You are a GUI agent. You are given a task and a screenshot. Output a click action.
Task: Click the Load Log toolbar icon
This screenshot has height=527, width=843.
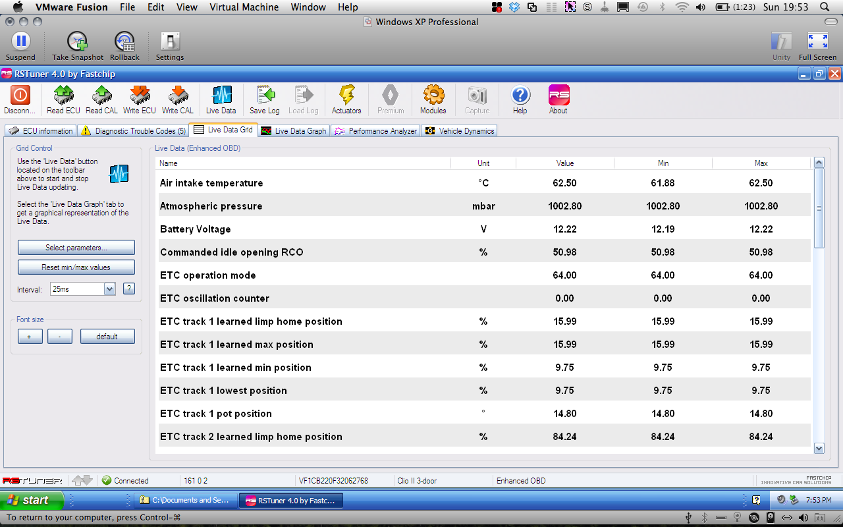304,96
